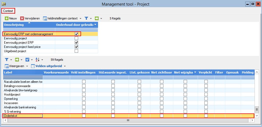Select the Eenvoudig project ERP row

tap(50, 43)
